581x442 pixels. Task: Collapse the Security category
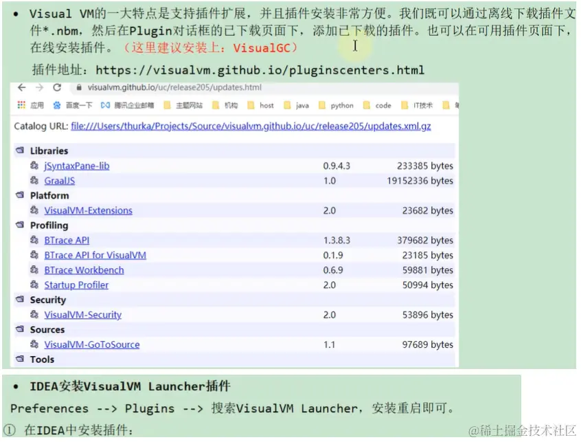click(x=20, y=299)
